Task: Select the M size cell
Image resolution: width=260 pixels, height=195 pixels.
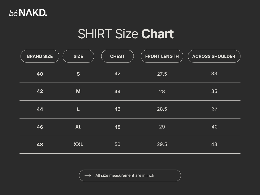Action: click(78, 91)
